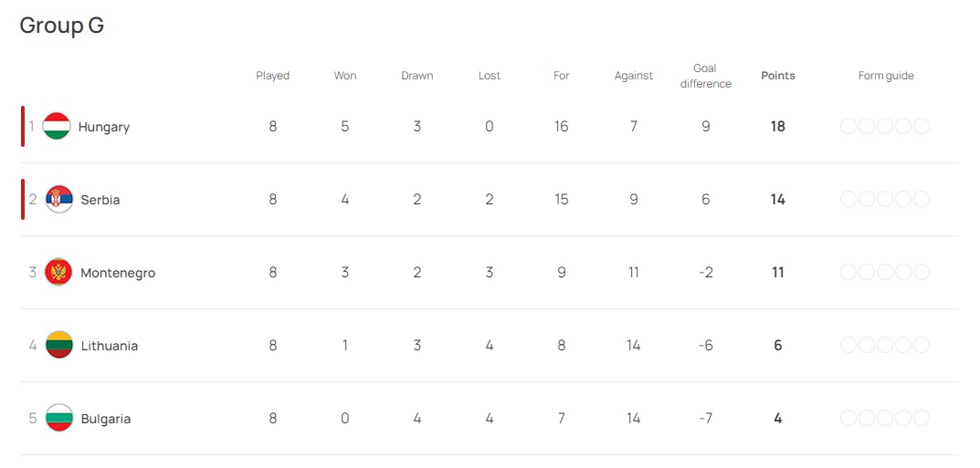Select the Montenegro team name

click(118, 274)
